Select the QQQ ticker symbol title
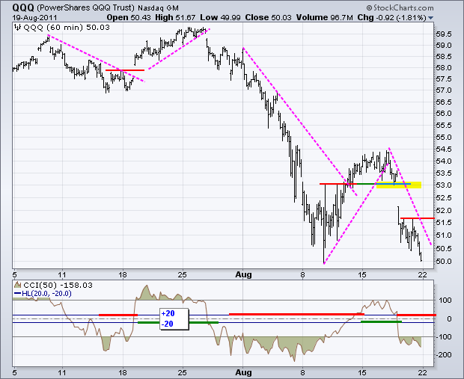This screenshot has height=379, width=464. tap(24, 7)
